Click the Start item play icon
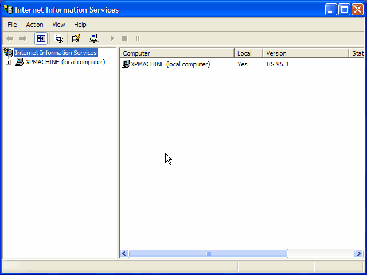Screen dimensions: 367x275 (112, 38)
